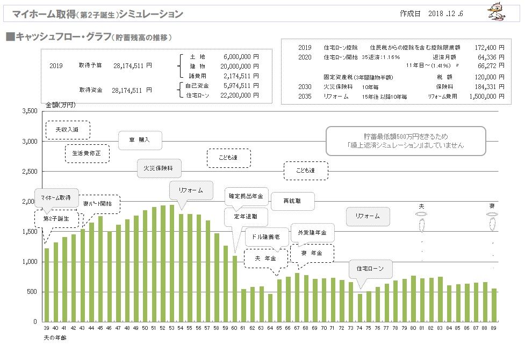Select the 夫 年金 dashed callout
The height and width of the screenshot is (347, 525).
(x=266, y=258)
